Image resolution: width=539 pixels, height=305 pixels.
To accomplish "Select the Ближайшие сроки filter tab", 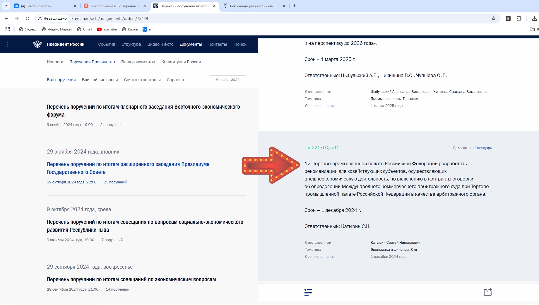I will coord(100,80).
